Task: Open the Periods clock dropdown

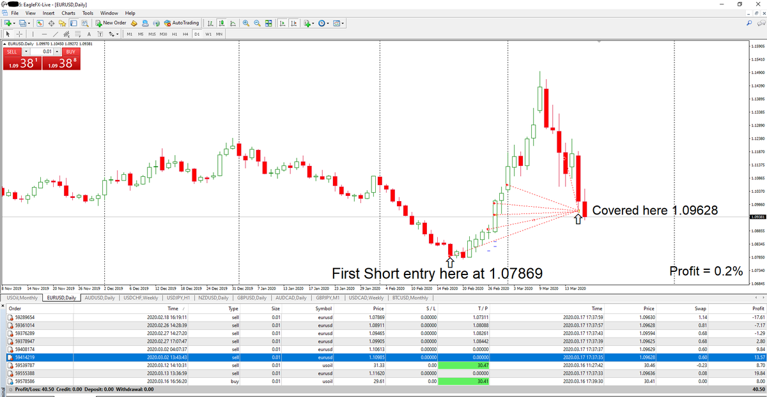Action: [324, 23]
